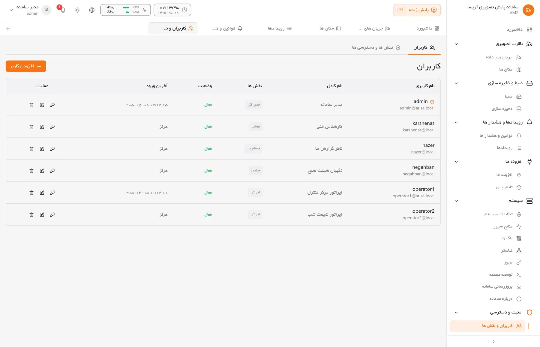Delete the admin user via trash icon
Screen dimensions: 540x347
31,105
